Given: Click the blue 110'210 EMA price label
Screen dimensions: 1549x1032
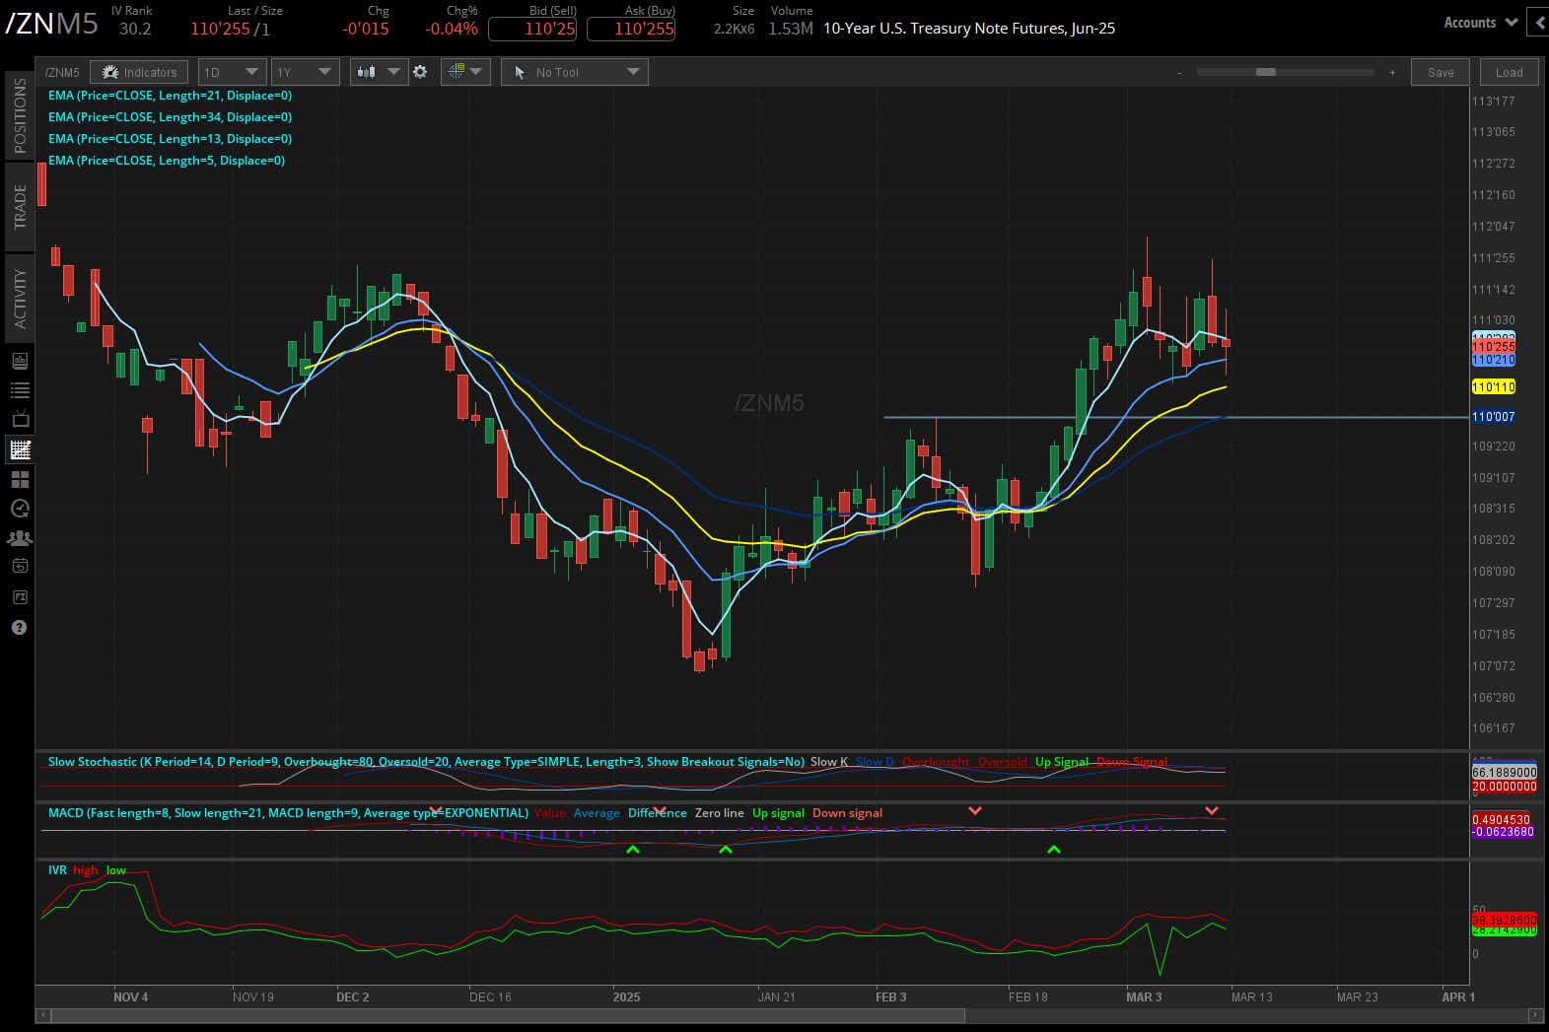Looking at the screenshot, I should point(1493,361).
